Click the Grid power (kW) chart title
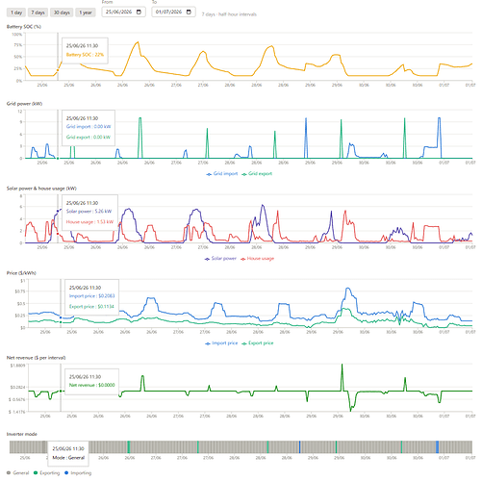The image size is (482, 481). click(x=24, y=104)
